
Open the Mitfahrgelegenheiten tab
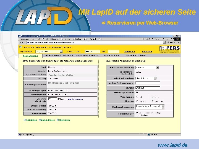(x=87, y=55)
